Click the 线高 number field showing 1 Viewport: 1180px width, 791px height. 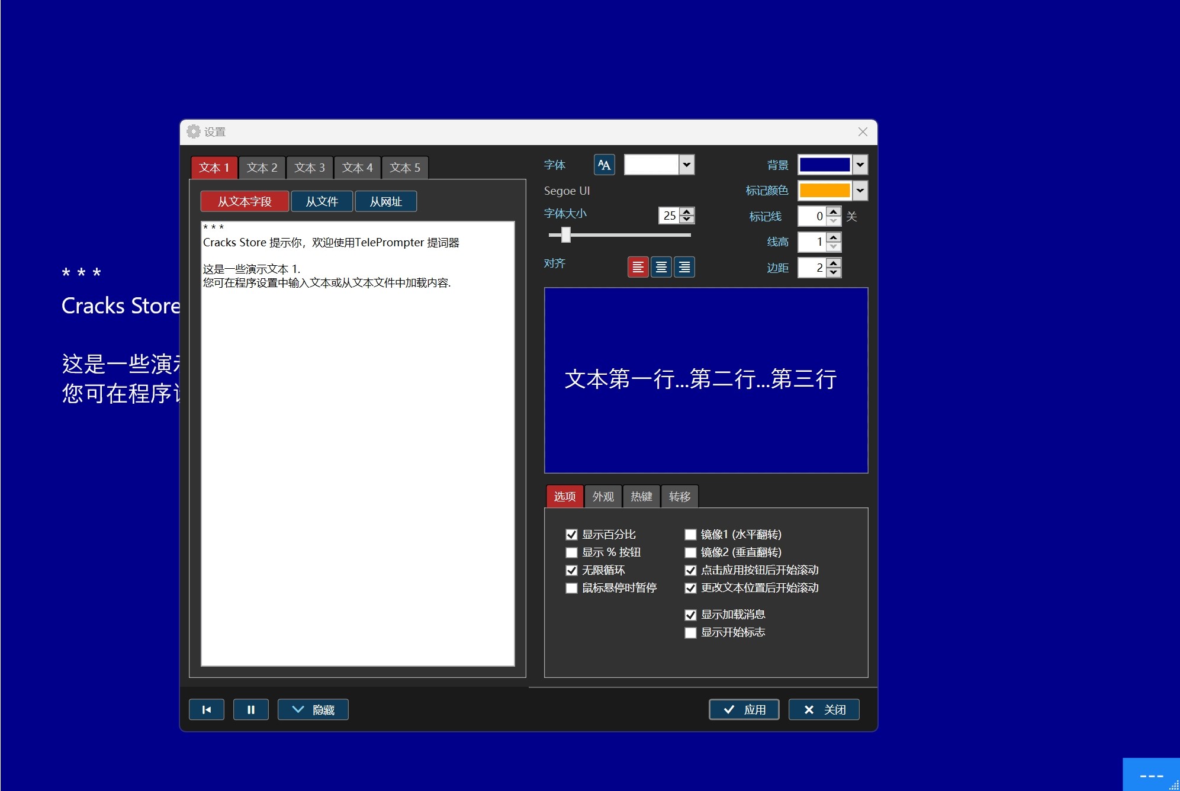click(x=812, y=242)
